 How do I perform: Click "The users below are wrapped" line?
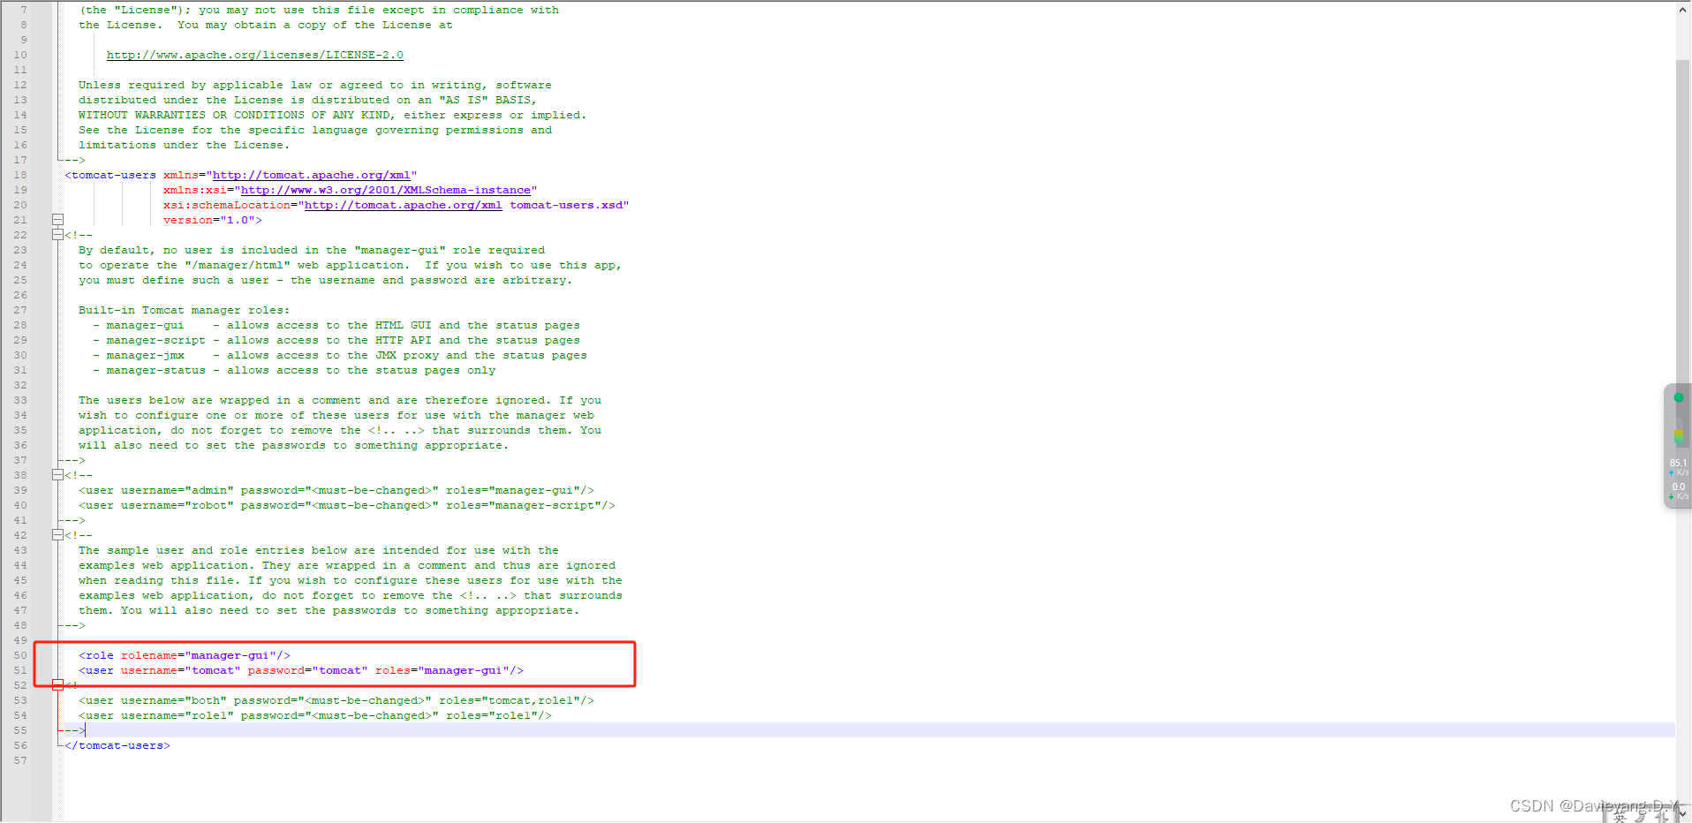[340, 400]
